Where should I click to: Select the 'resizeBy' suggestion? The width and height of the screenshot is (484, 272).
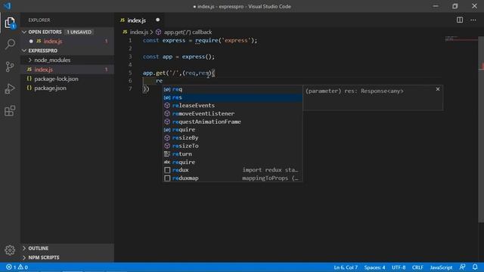click(233, 138)
